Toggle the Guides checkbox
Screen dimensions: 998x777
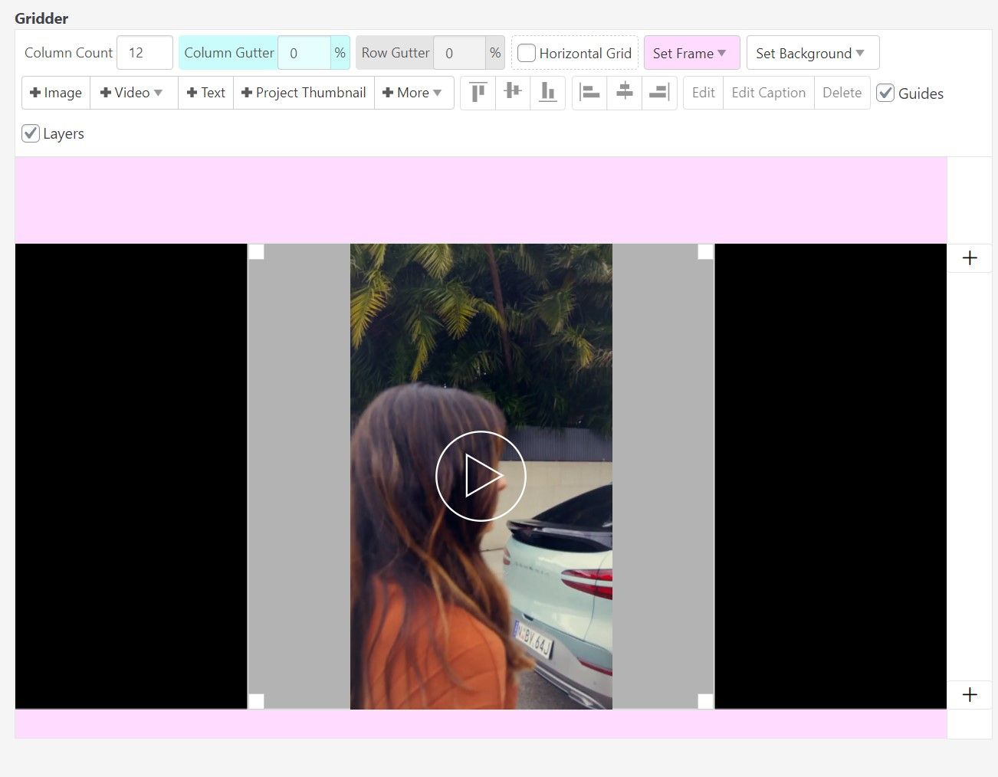886,93
